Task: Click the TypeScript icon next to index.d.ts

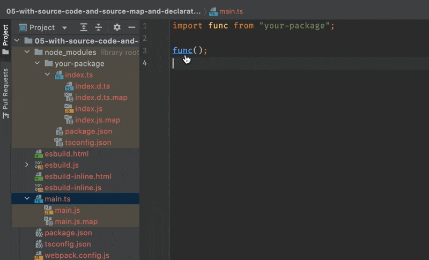Action: point(69,86)
